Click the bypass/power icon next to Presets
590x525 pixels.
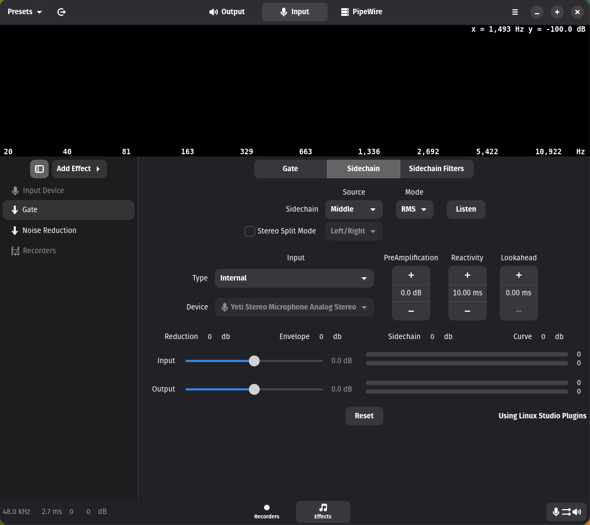tap(61, 11)
